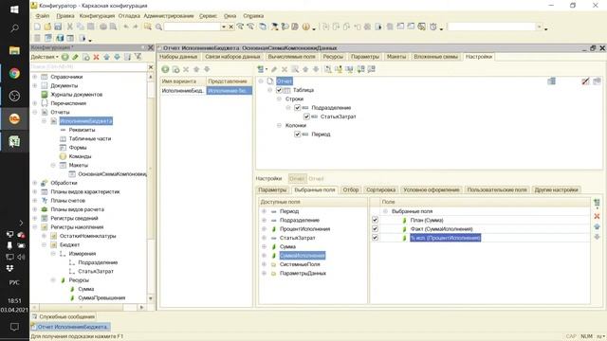This screenshot has height=341, width=607.
Task: Switch to the Отбор tab
Action: tap(351, 189)
